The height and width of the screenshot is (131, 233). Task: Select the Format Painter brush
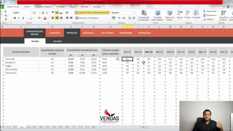coord(5,19)
